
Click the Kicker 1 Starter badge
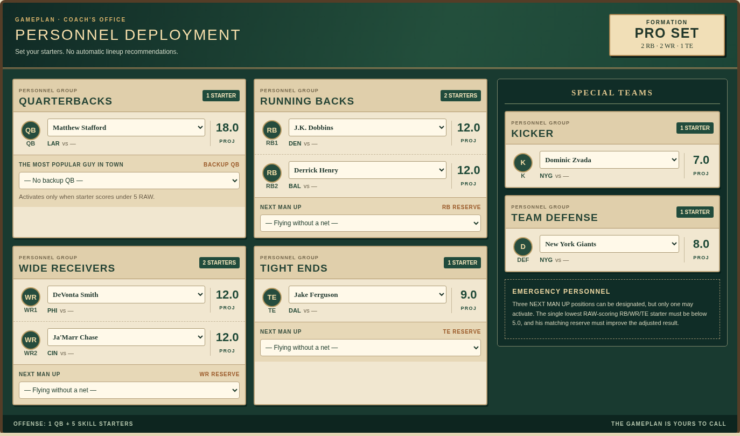[695, 128]
